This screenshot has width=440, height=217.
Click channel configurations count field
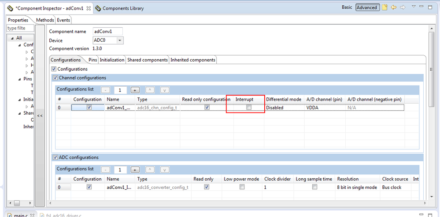(x=120, y=90)
